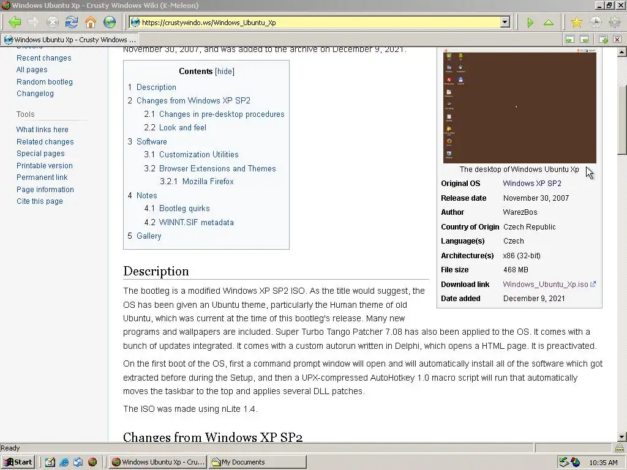This screenshot has width=627, height=470.
Task: Reload the page with the refresh icon
Action: coord(72,22)
